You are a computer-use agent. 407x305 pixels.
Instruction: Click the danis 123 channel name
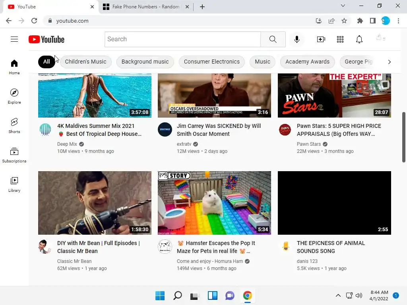pyautogui.click(x=307, y=261)
